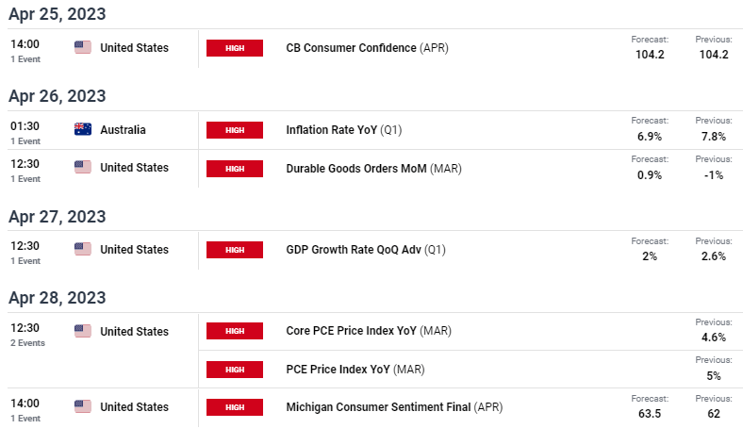Screen dimensions: 743x445
Task: Open the Inflation Rate YoY (Q1) event
Action: click(x=344, y=130)
